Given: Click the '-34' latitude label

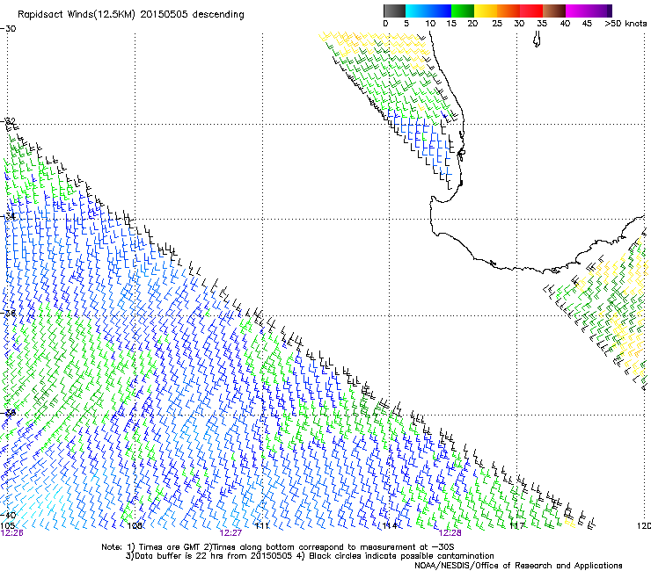Looking at the screenshot, I should [x=8, y=216].
